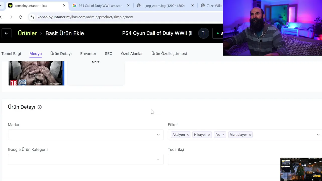Click the browser address bar URL
322x181 pixels.
[x=85, y=17]
